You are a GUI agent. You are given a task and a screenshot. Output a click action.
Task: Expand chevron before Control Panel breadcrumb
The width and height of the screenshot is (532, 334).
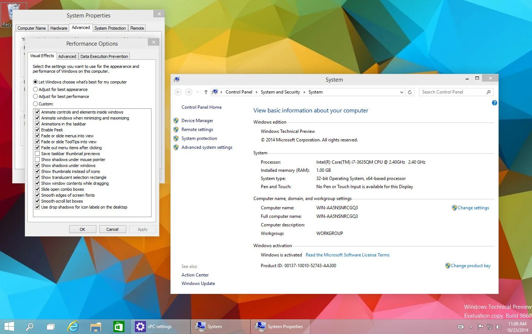click(222, 92)
